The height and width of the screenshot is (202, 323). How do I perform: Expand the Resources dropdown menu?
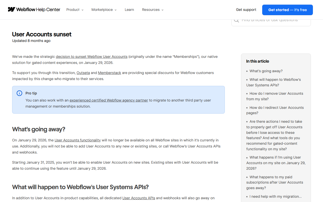click(153, 10)
